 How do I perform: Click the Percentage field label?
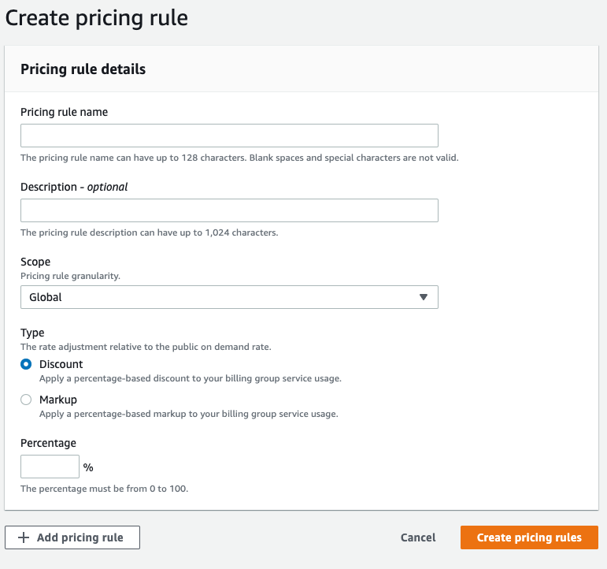(48, 443)
